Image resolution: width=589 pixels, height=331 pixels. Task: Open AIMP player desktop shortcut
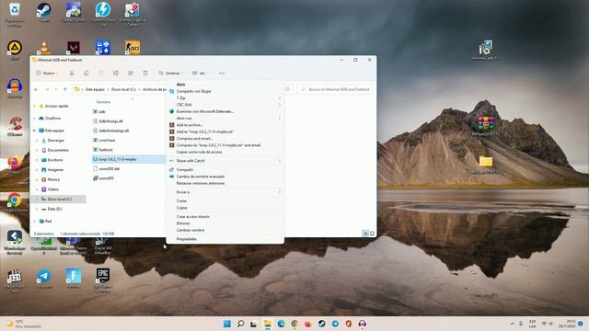(15, 50)
